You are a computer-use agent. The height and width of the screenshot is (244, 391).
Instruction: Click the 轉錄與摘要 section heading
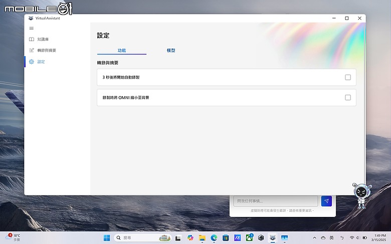pyautogui.click(x=108, y=63)
